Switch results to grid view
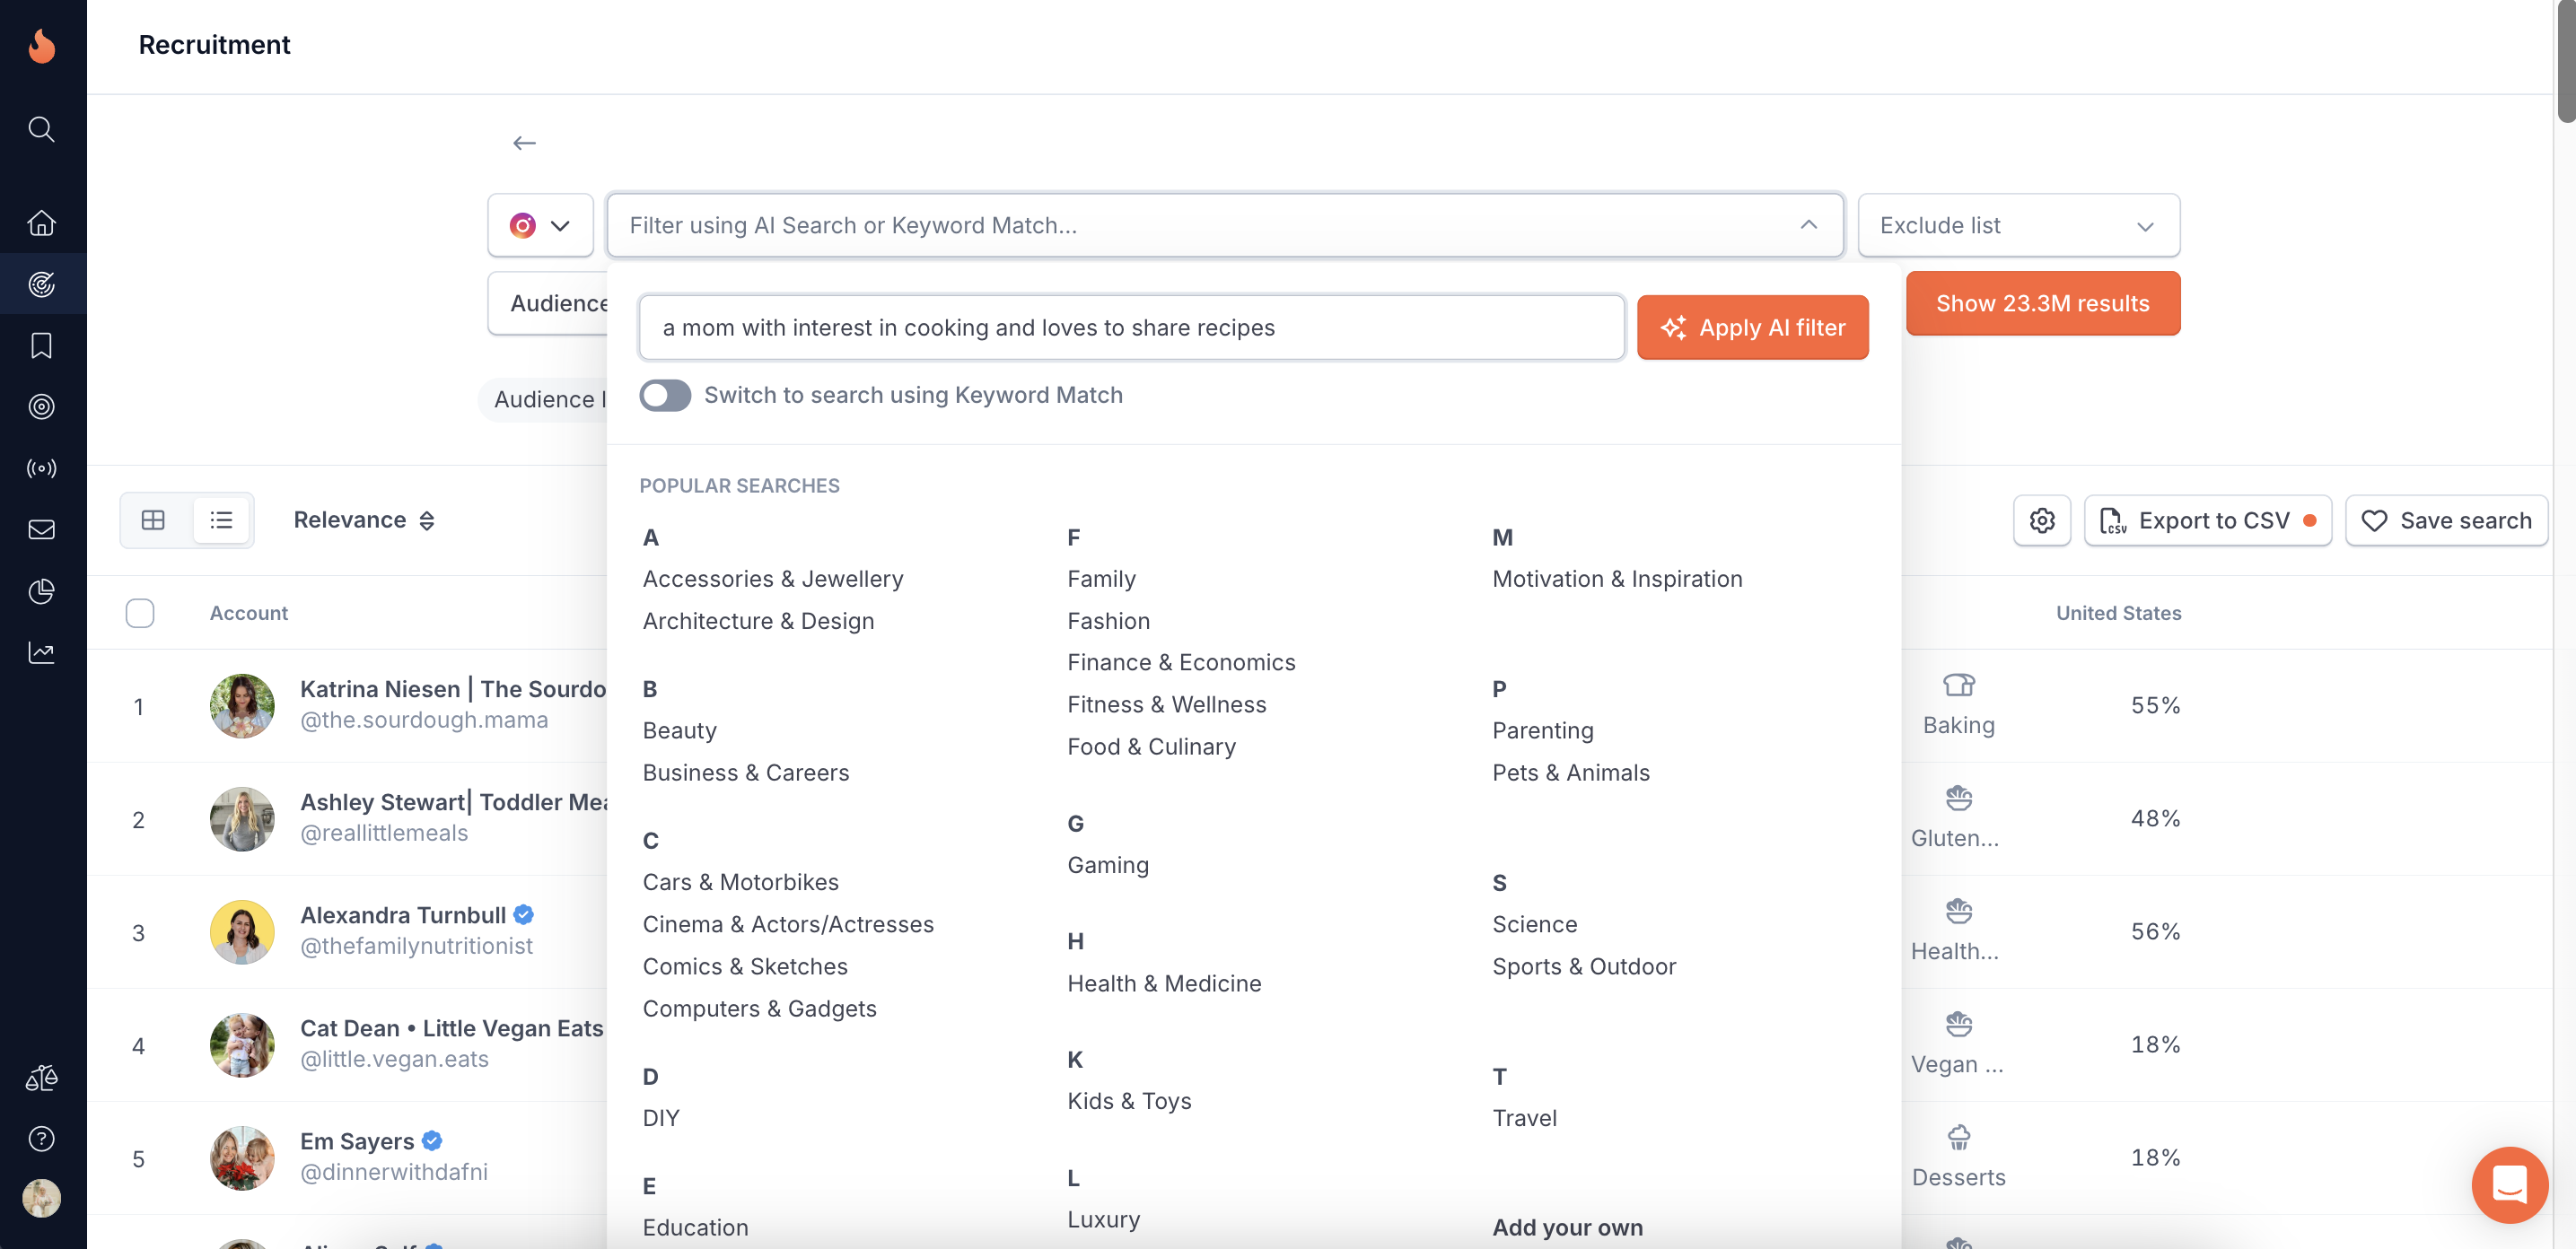 pyautogui.click(x=154, y=519)
